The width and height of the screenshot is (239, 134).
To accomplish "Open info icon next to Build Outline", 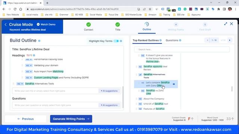I will point(39,41).
